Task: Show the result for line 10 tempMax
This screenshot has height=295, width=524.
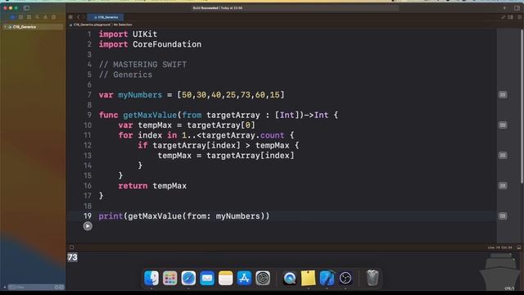Action: [503, 125]
